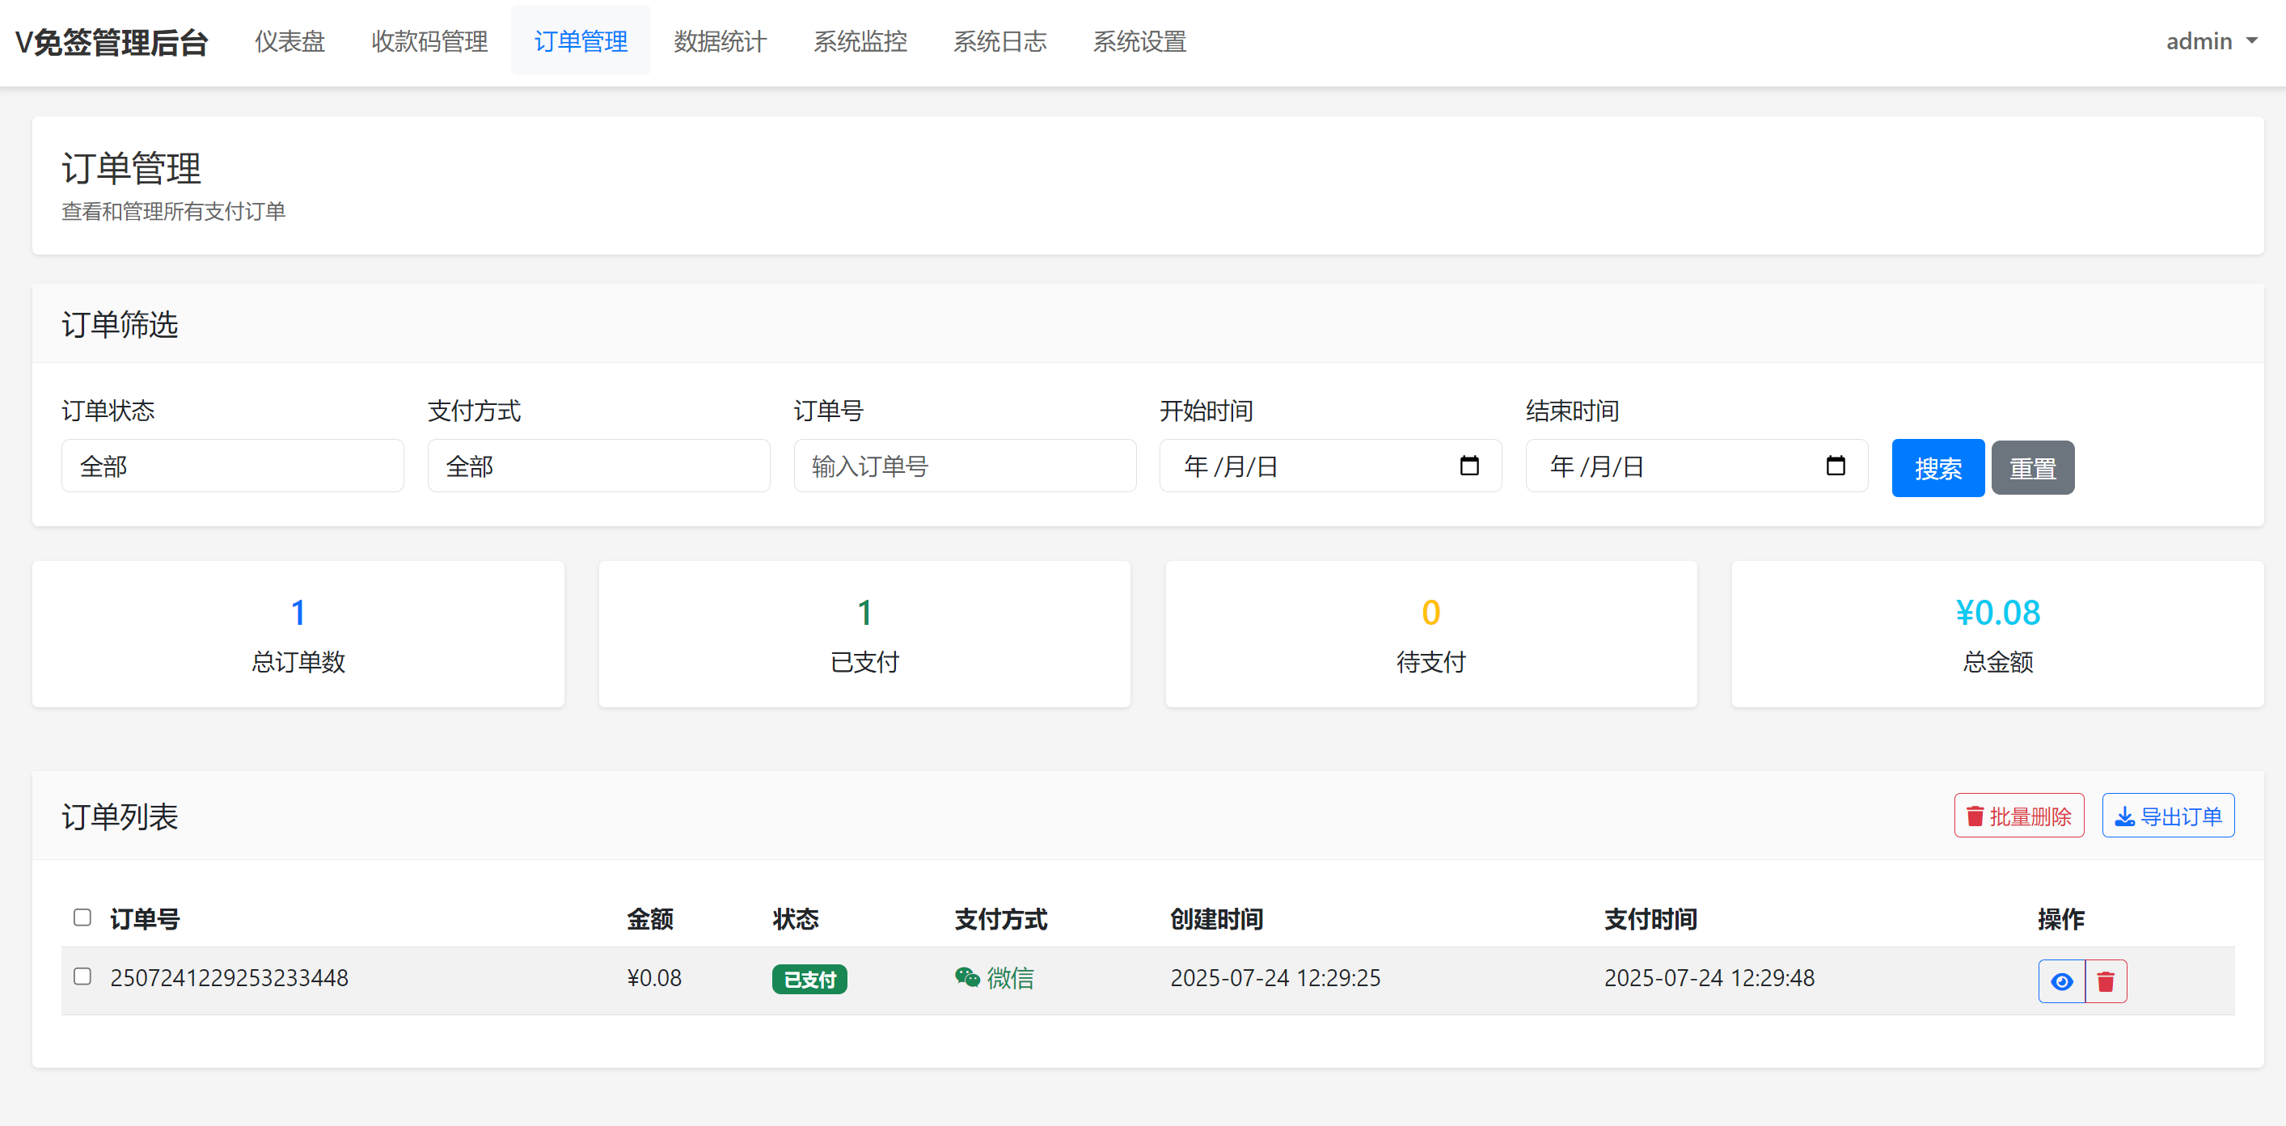
Task: Open the 支付方式 dropdown
Action: point(598,465)
